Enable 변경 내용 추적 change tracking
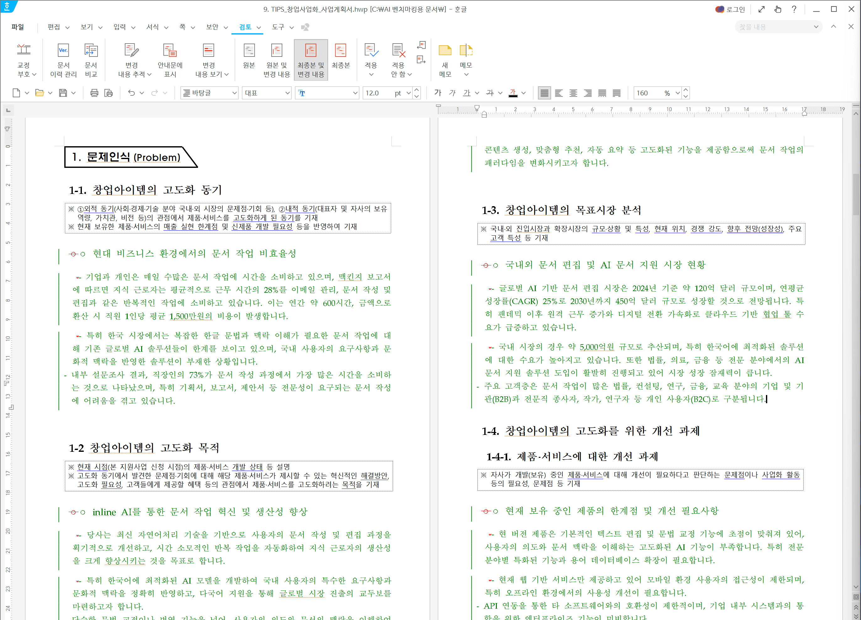 coord(131,60)
